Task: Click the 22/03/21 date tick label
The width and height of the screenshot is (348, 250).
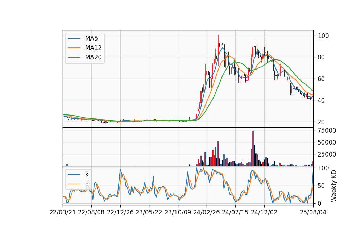Action: 63,212
